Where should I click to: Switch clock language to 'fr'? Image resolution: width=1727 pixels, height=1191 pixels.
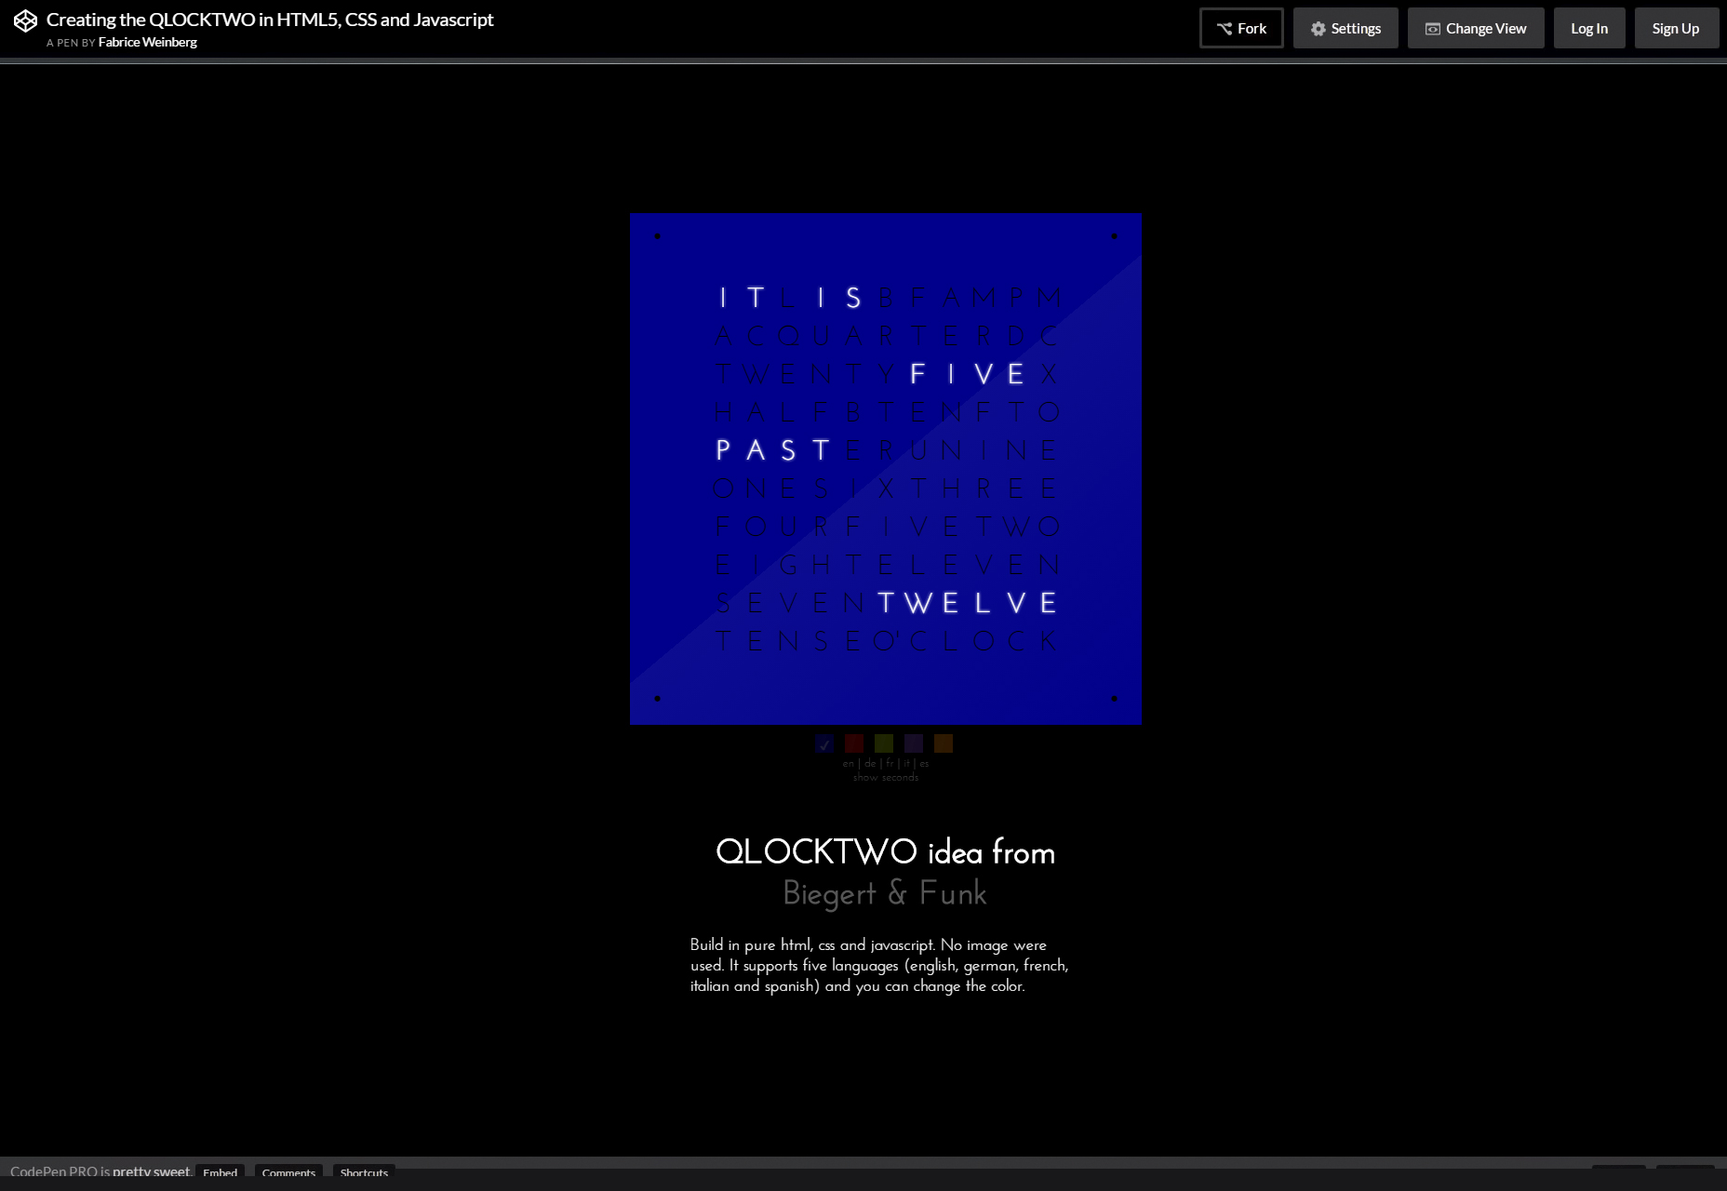pyautogui.click(x=890, y=763)
